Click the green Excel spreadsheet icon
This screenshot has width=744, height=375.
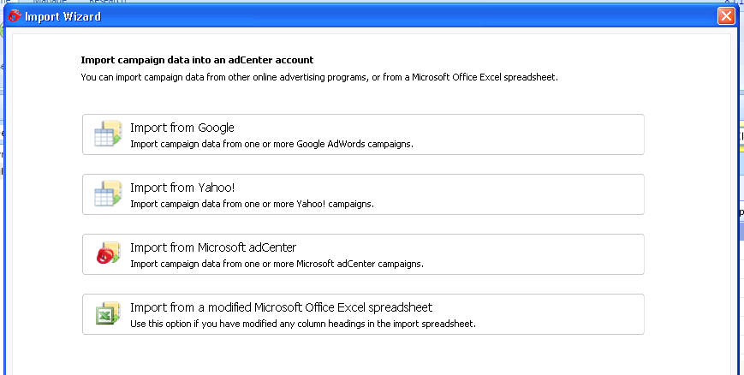pos(108,312)
